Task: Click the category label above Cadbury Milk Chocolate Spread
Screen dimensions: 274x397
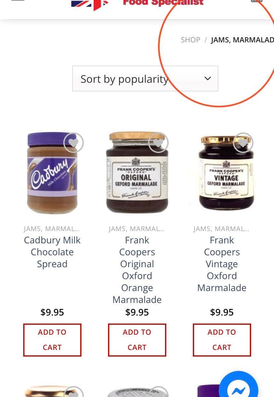Action: pos(52,229)
